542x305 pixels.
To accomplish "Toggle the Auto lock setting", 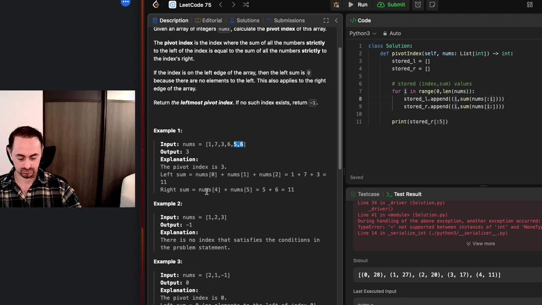I will [x=392, y=33].
